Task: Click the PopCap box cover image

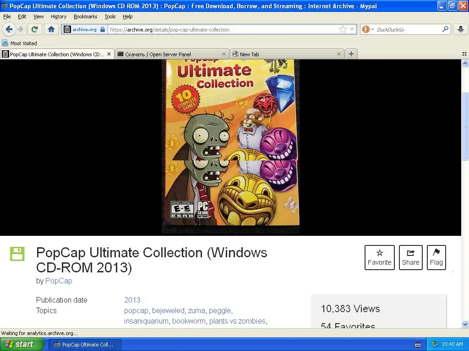Action: click(231, 146)
